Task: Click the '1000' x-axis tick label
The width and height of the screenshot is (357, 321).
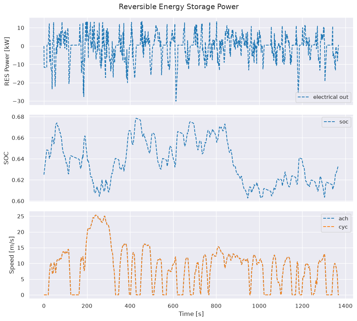Action: 259,306
